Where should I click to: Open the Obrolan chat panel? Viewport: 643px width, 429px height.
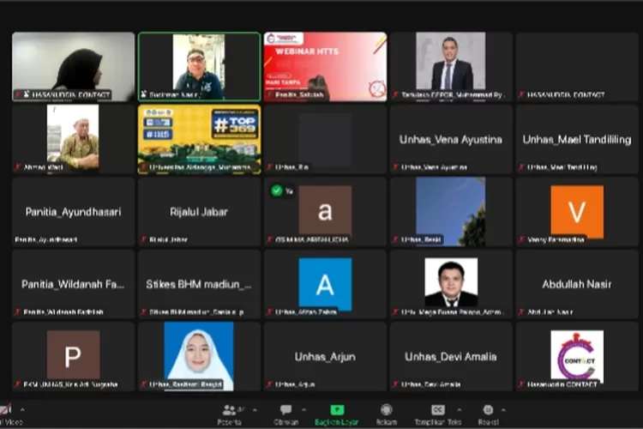(285, 411)
